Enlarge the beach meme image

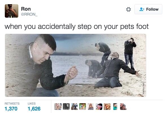point(76,65)
